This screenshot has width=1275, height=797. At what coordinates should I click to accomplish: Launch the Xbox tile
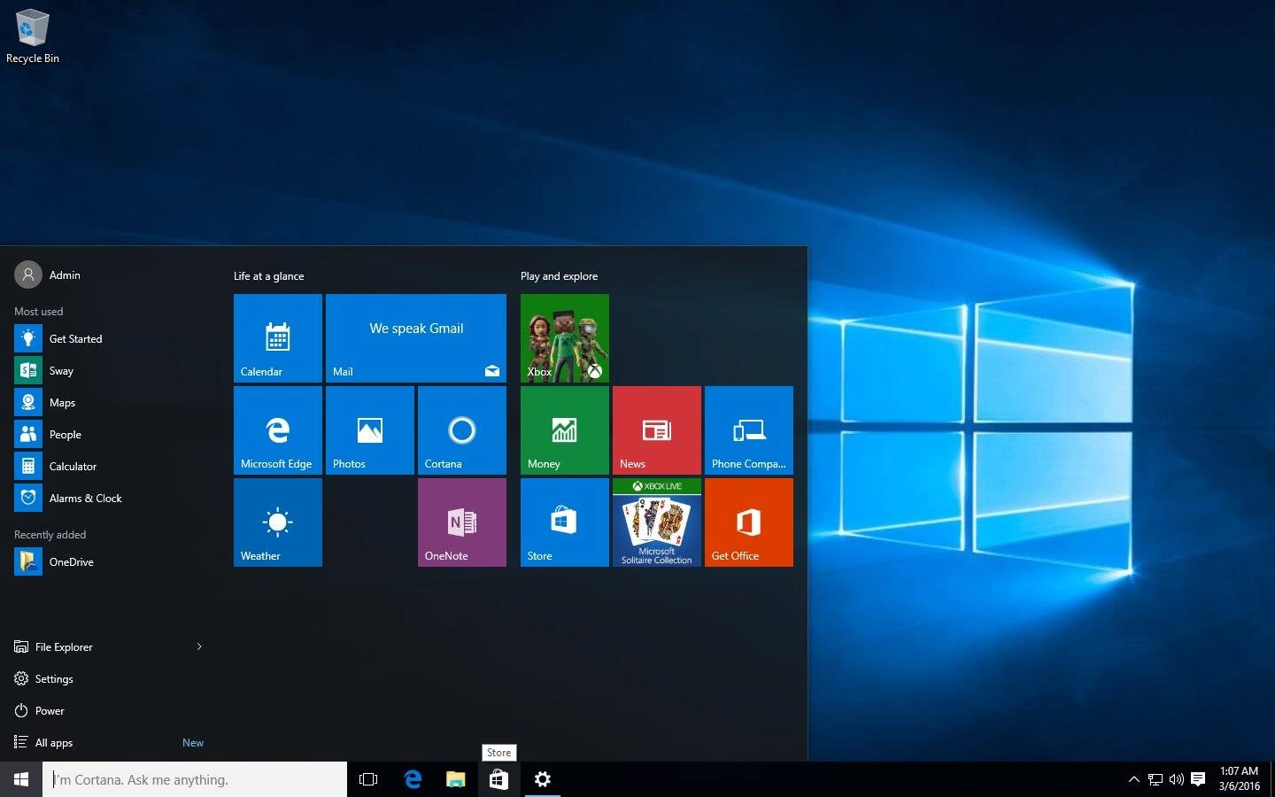[x=565, y=338]
